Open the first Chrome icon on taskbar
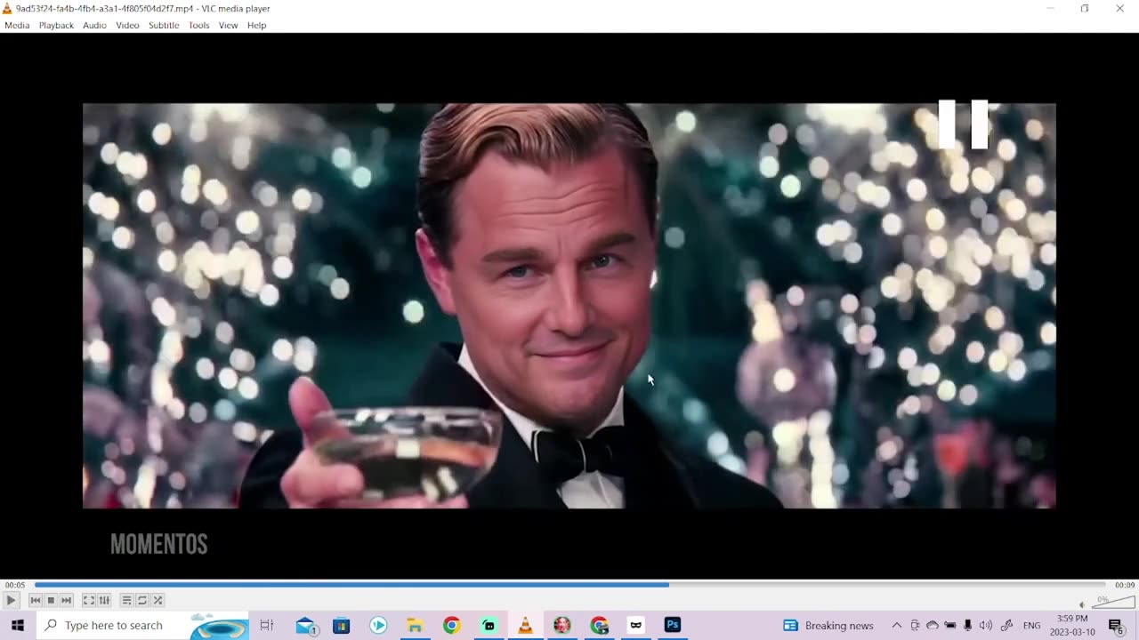Screen dimensions: 1139x640 click(451, 625)
